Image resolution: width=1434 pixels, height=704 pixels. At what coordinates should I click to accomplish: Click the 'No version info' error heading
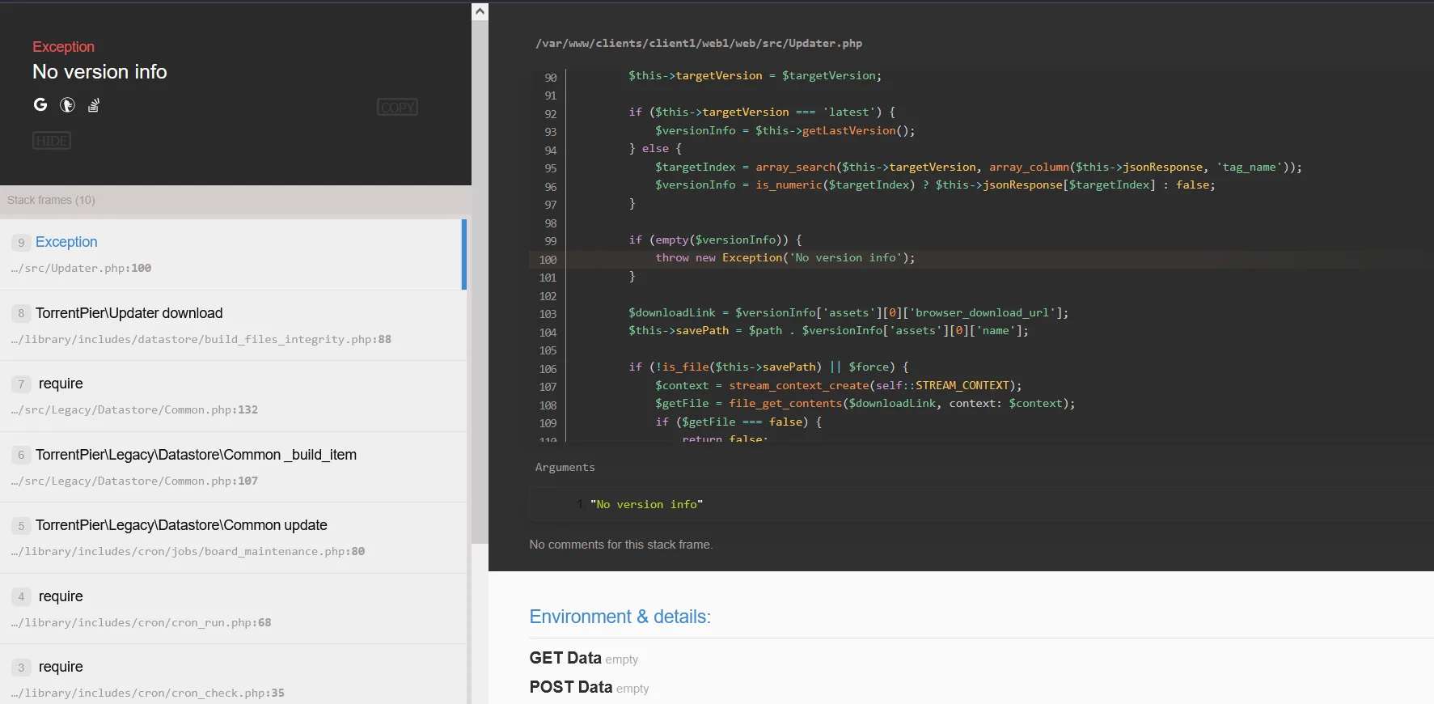(x=99, y=72)
